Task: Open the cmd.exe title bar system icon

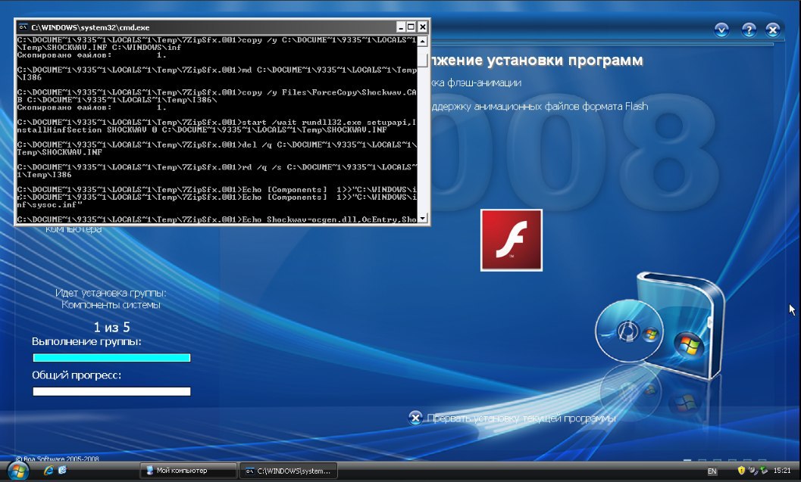Action: point(23,27)
